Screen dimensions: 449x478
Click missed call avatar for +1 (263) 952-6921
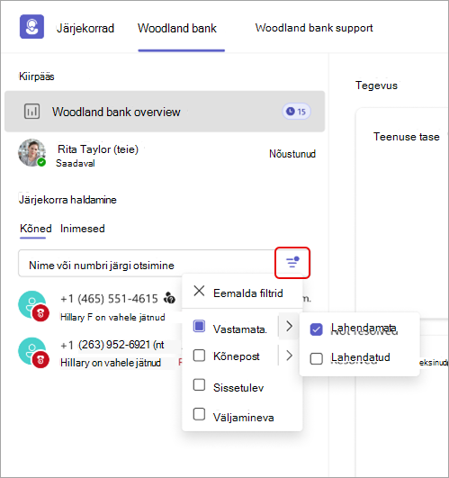click(33, 352)
